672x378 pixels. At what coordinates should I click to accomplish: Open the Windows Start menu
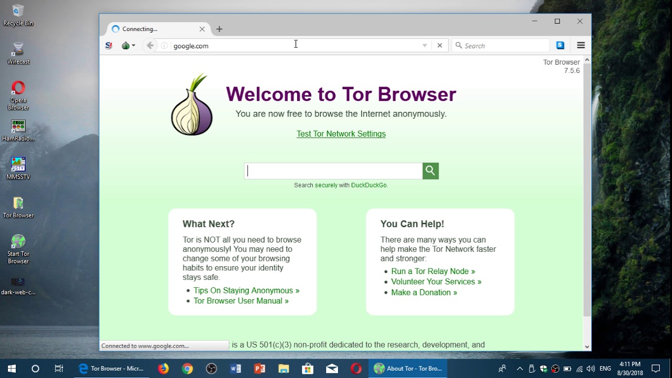pos(12,369)
